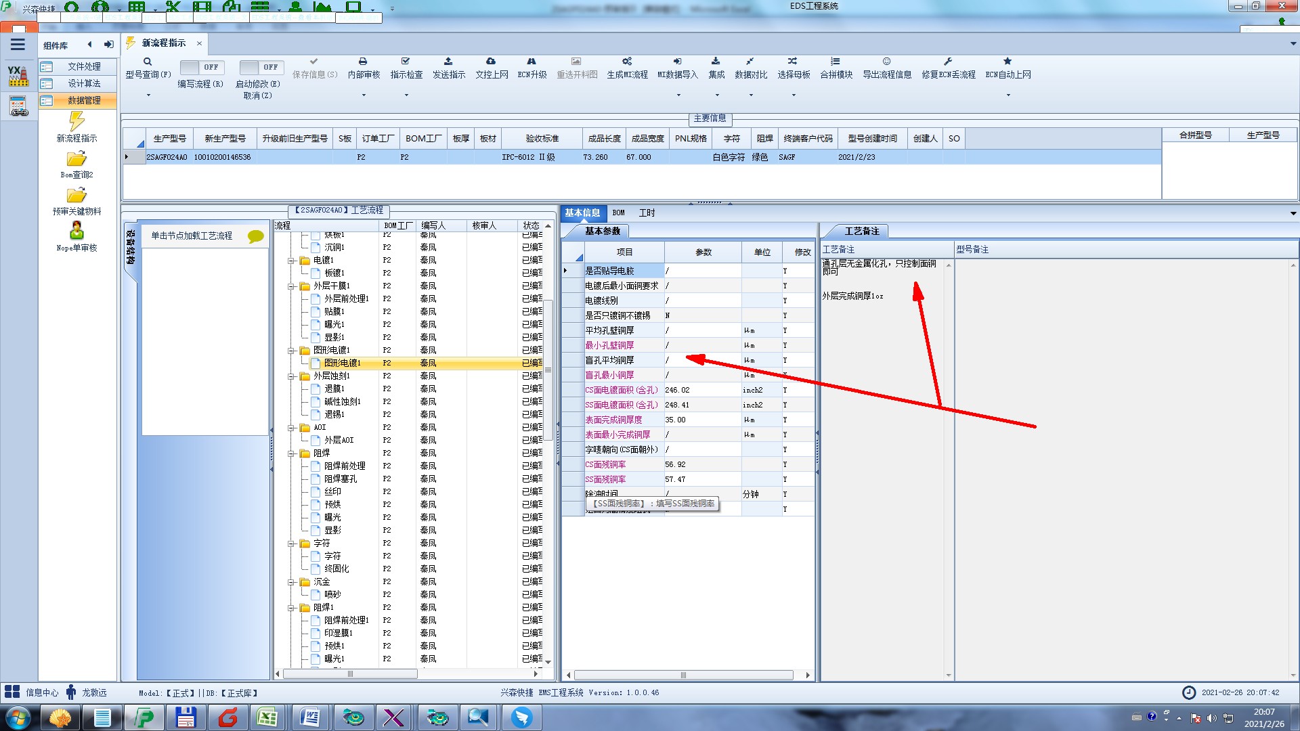This screenshot has width=1300, height=731.
Task: Click the 修复ECN丢流程 wrench icon
Action: click(x=948, y=62)
